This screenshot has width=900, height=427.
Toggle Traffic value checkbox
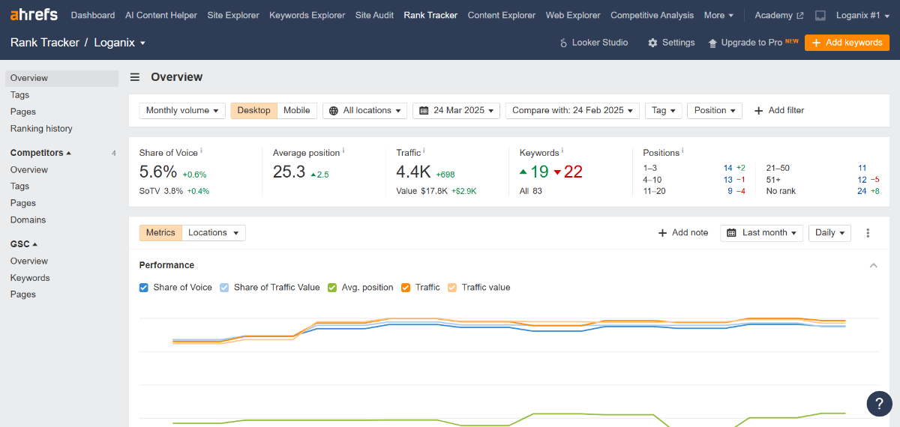pyautogui.click(x=452, y=287)
